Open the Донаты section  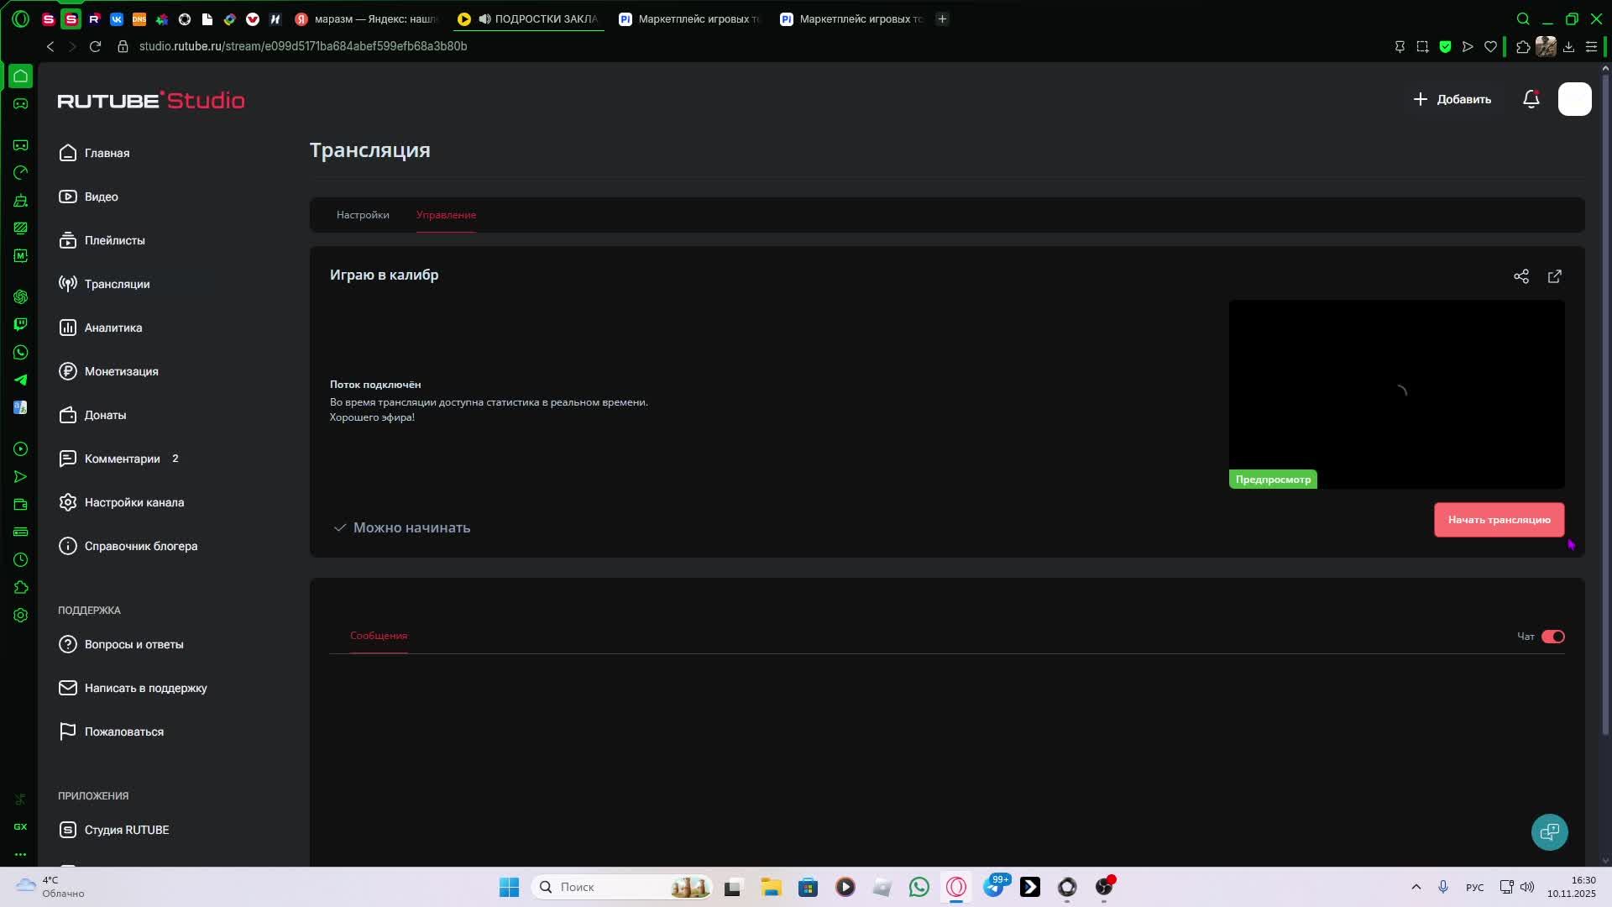92,415
